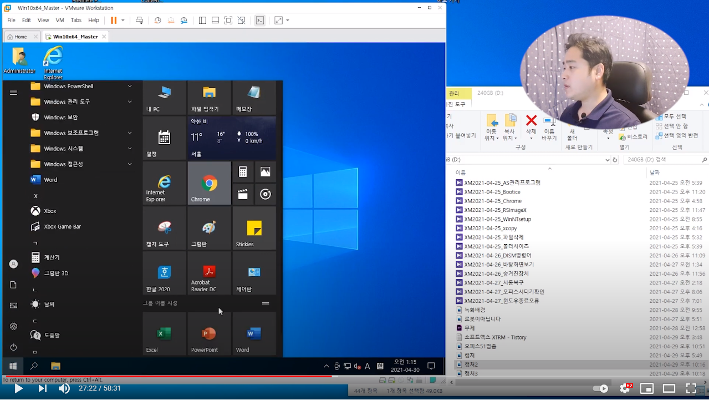The image size is (709, 400).
Task: Click 히스토리 in Explorer ribbon
Action: click(x=633, y=136)
